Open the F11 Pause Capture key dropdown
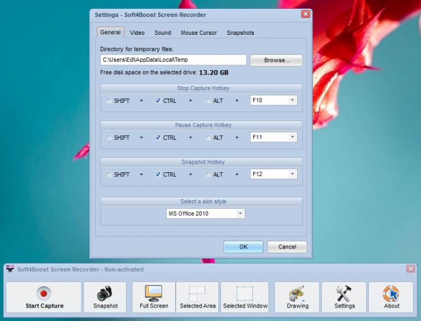The width and height of the screenshot is (421, 321). (292, 137)
